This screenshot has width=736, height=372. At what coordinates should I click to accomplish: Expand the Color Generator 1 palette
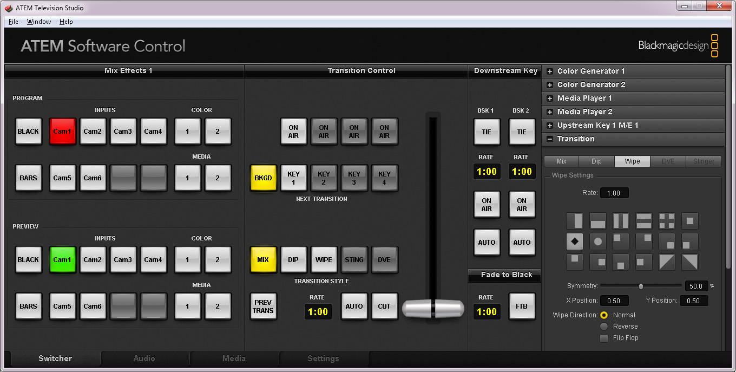550,71
